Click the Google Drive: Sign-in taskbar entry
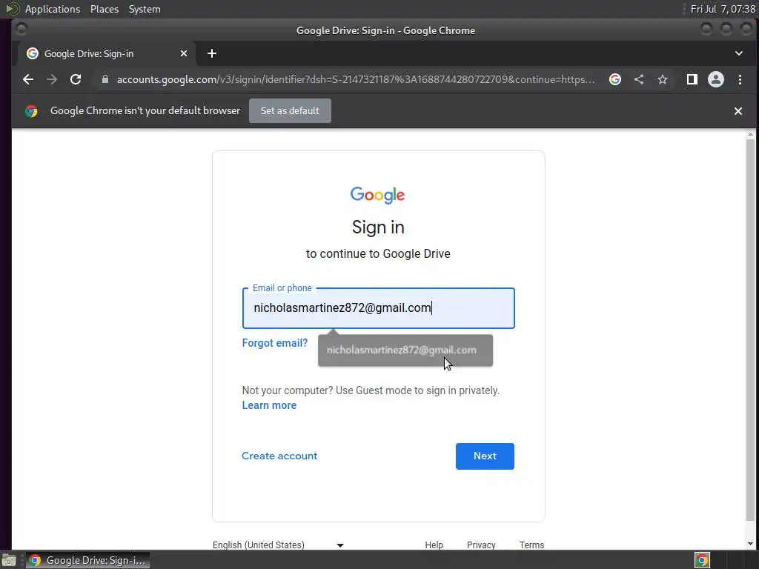The width and height of the screenshot is (759, 569). click(x=87, y=560)
